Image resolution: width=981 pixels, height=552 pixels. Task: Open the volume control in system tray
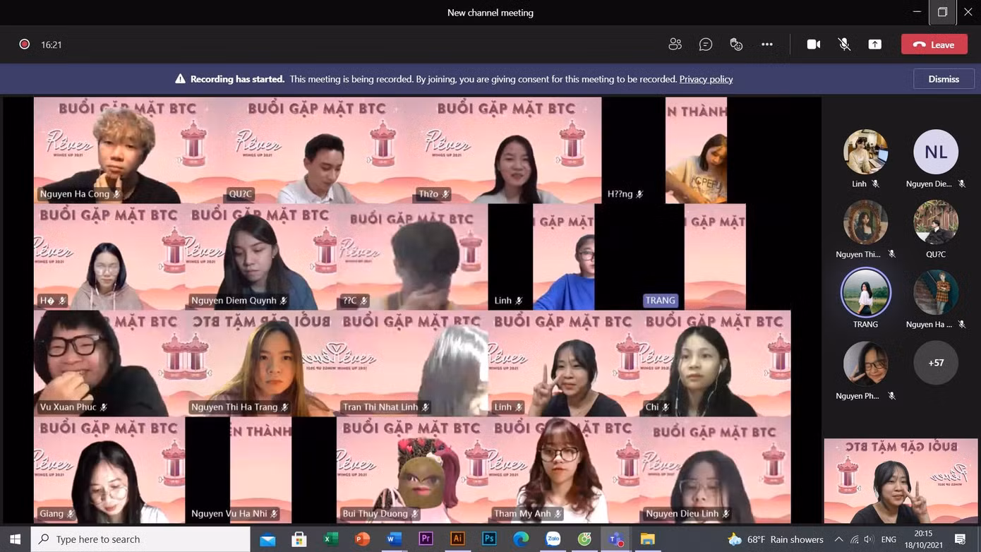[x=869, y=539]
